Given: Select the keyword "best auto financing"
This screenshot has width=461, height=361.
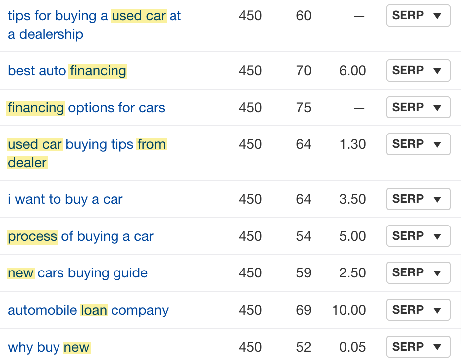Looking at the screenshot, I should tap(67, 70).
